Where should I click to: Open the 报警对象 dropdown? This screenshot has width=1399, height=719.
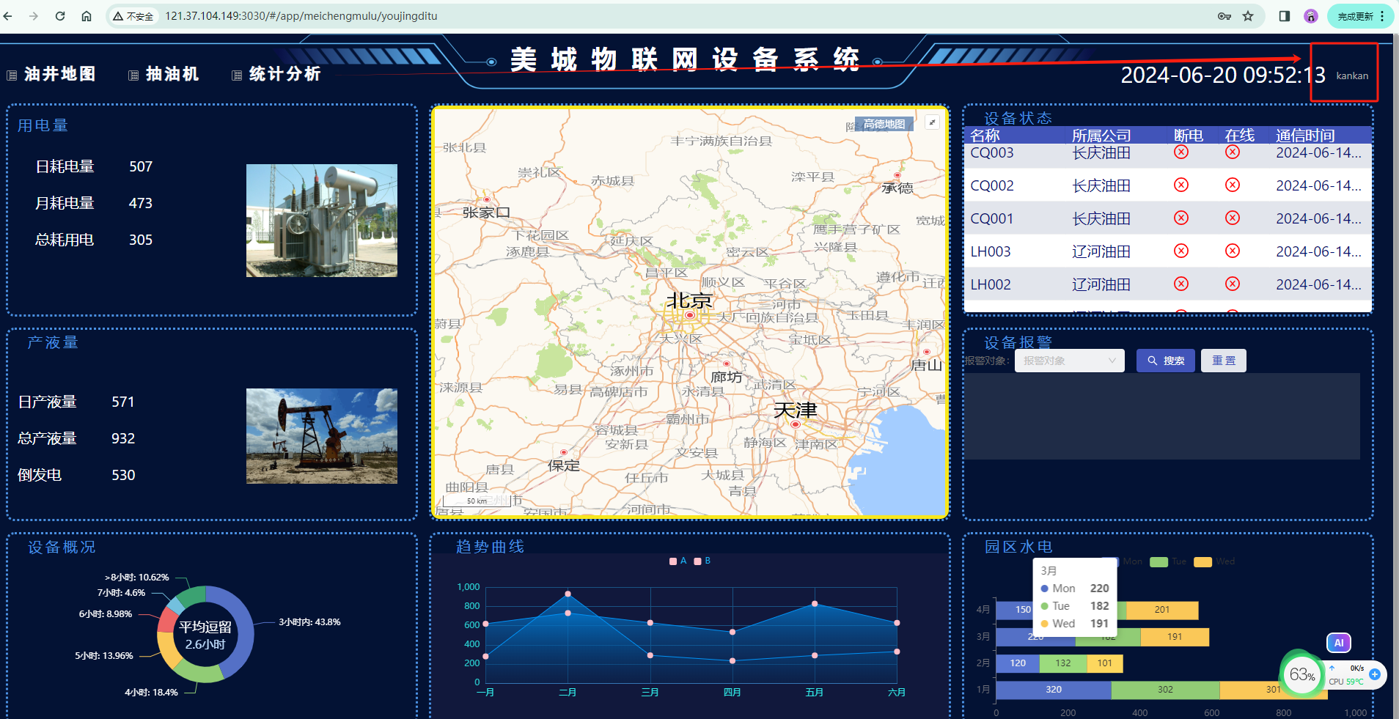tap(1069, 361)
